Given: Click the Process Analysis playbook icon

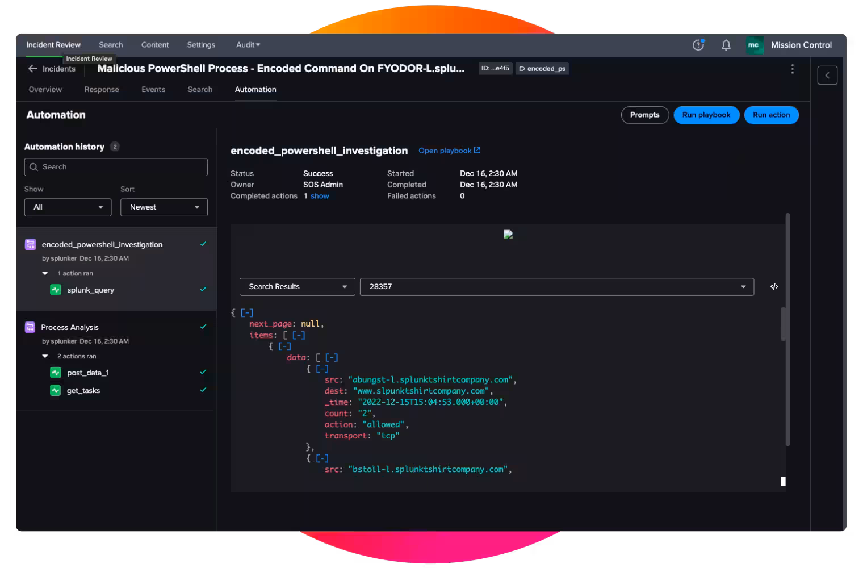Looking at the screenshot, I should [x=30, y=327].
